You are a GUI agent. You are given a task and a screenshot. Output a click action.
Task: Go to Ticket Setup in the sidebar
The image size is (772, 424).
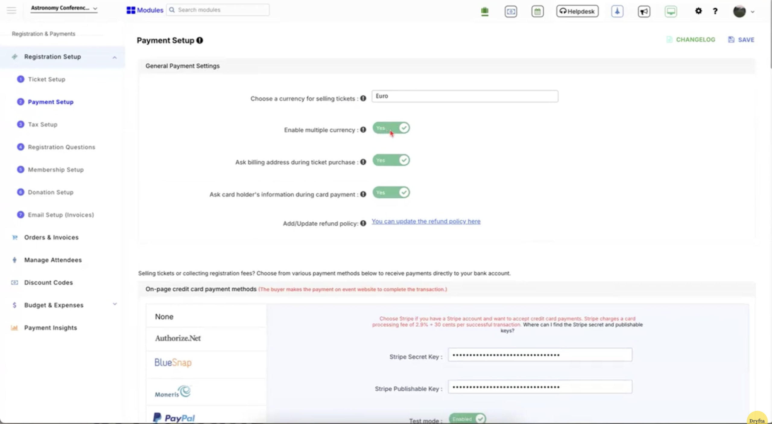coord(46,79)
